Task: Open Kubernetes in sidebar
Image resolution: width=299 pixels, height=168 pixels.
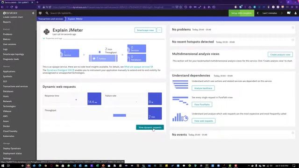Action: tap(8, 136)
